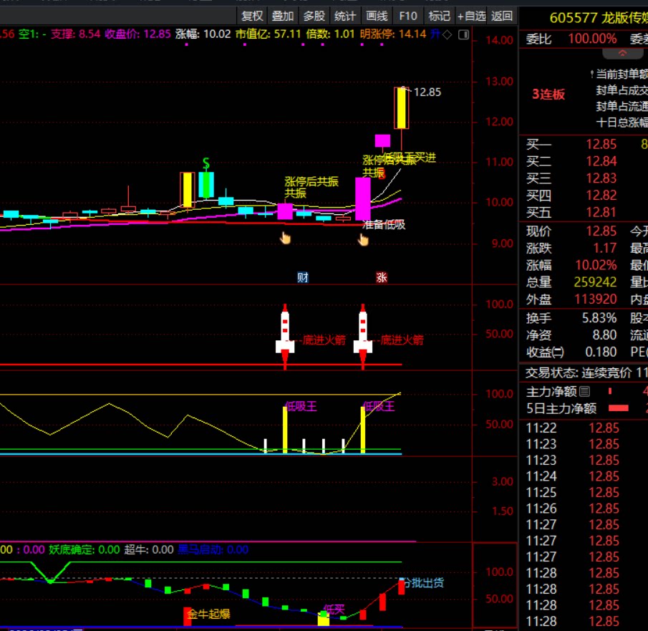Click the 财 marker below the chart
Image resolution: width=648 pixels, height=631 pixels.
click(x=302, y=277)
